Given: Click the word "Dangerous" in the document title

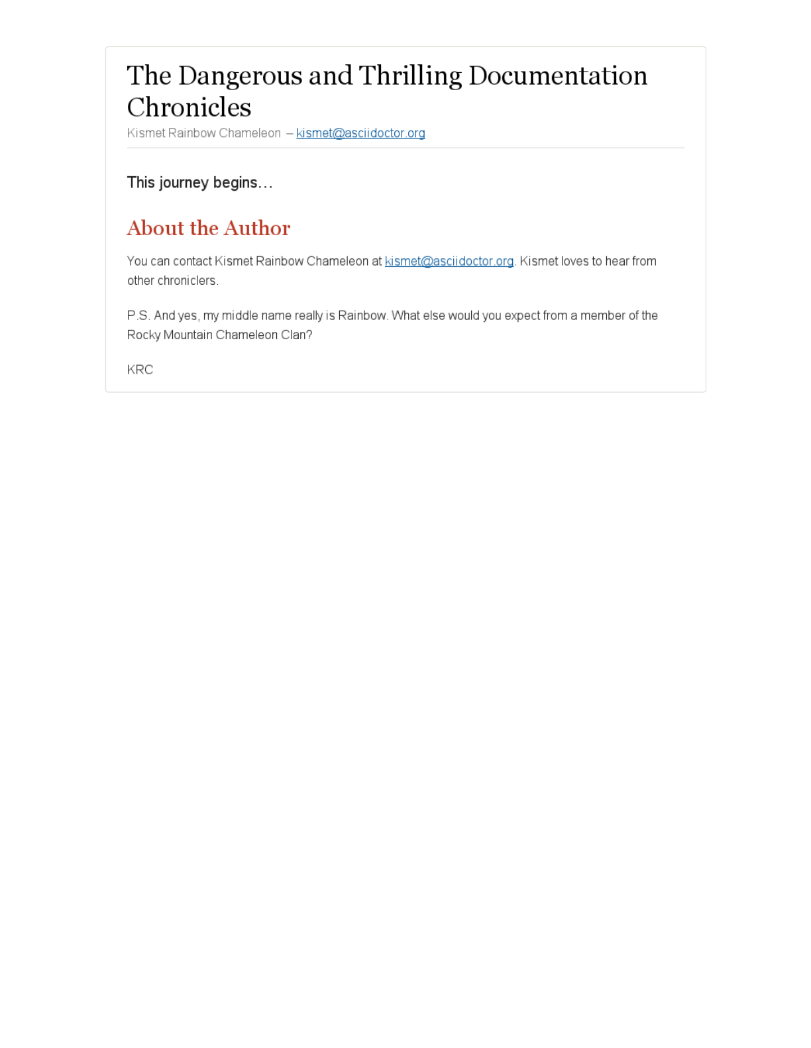Looking at the screenshot, I should pyautogui.click(x=240, y=76).
